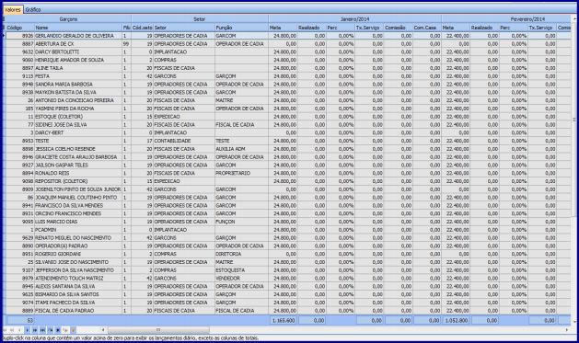This screenshot has width=579, height=343.
Task: Select RONALDO REIS name cell
Action: (78, 174)
